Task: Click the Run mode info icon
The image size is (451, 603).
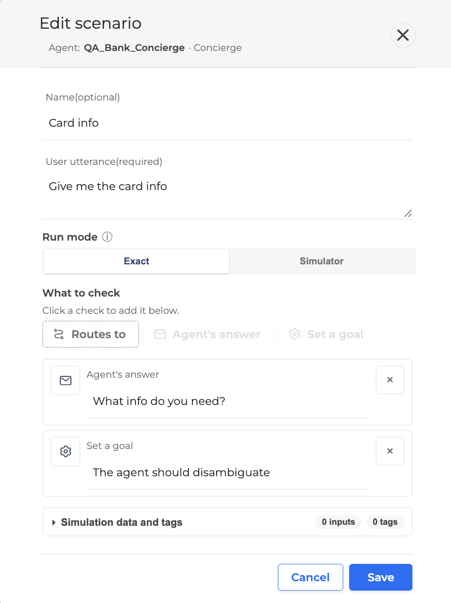Action: pos(107,237)
